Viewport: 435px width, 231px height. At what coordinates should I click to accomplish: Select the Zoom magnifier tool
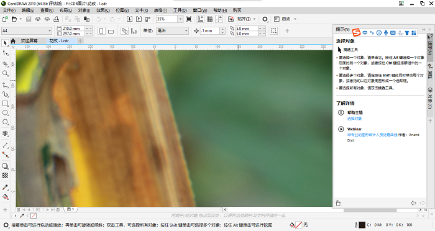coord(5,73)
